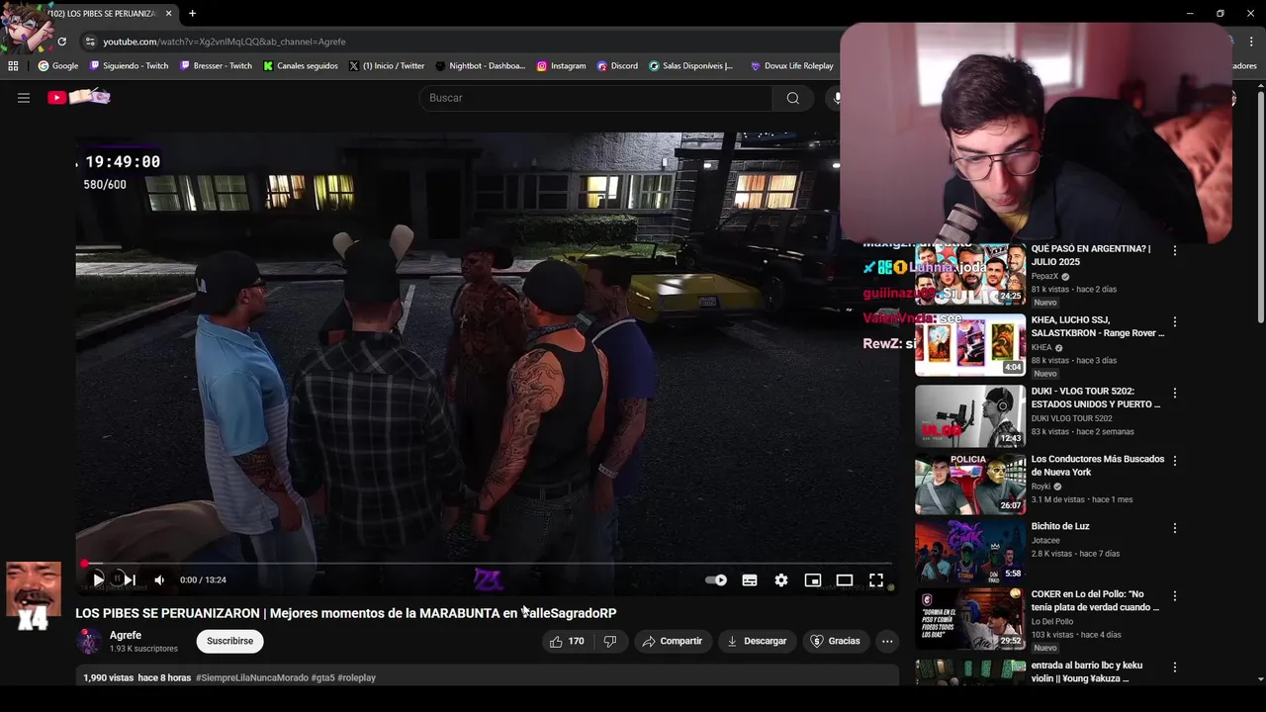The image size is (1266, 712).
Task: Mute the video volume speaker icon
Action: point(159,579)
